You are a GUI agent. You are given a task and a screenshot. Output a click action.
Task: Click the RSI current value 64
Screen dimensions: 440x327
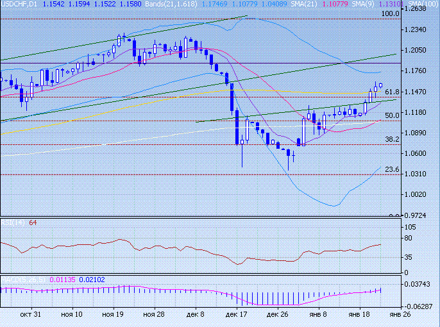click(33, 222)
